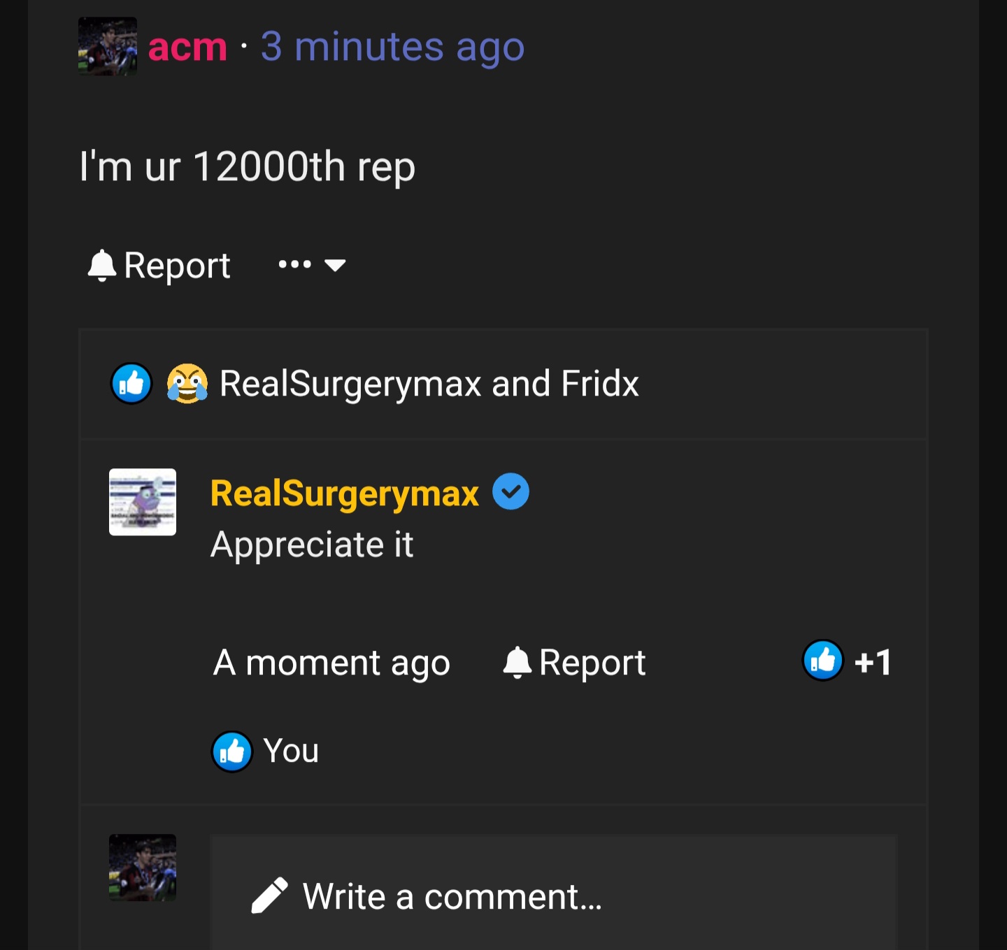This screenshot has width=1007, height=950.
Task: Click the blue verified checkmark badge
Action: click(x=510, y=491)
